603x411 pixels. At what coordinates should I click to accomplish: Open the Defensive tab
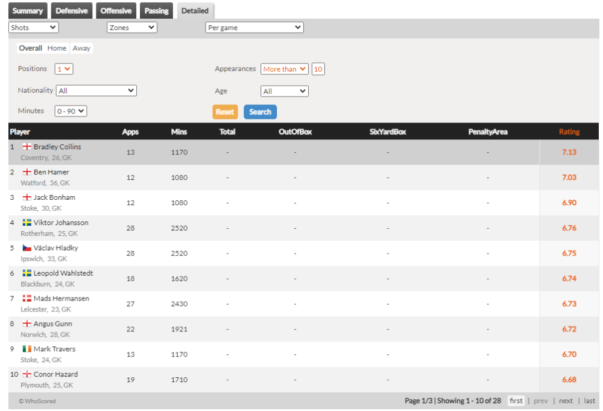click(x=71, y=11)
